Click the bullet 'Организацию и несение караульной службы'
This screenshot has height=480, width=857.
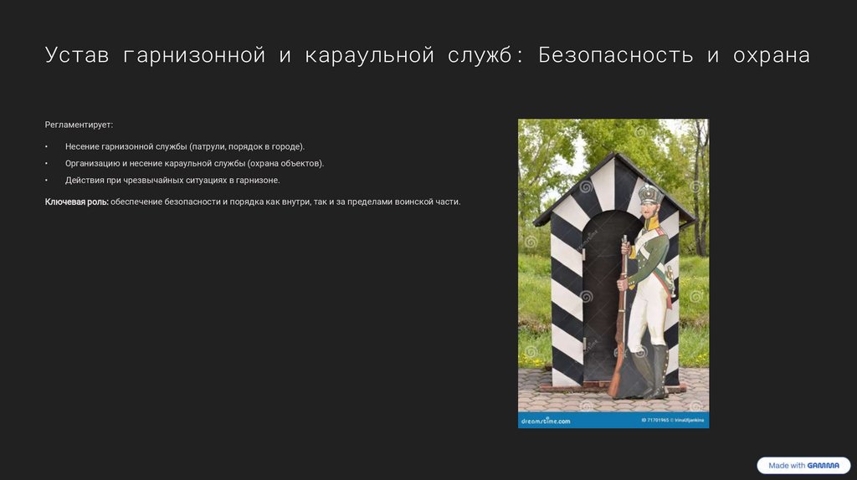[194, 163]
